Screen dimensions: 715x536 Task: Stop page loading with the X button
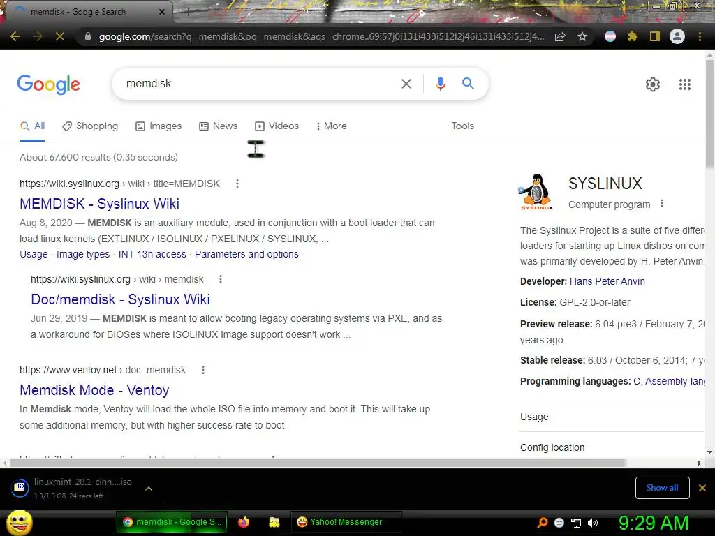coord(60,36)
